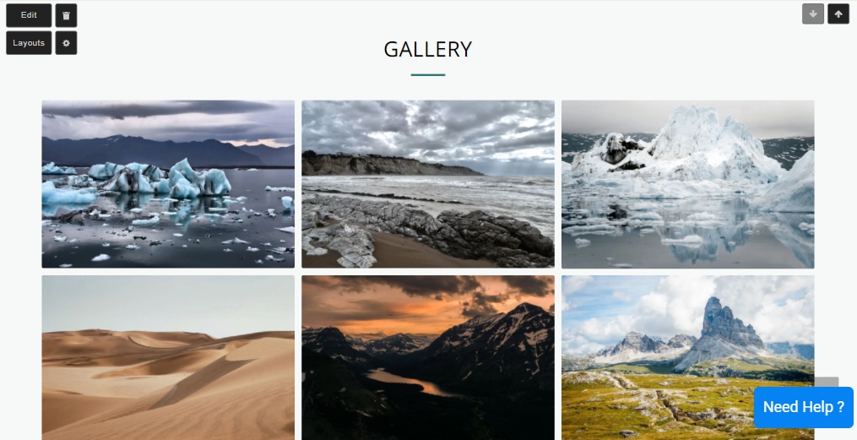The image size is (857, 440).
Task: Open the Layouts options
Action: [29, 43]
